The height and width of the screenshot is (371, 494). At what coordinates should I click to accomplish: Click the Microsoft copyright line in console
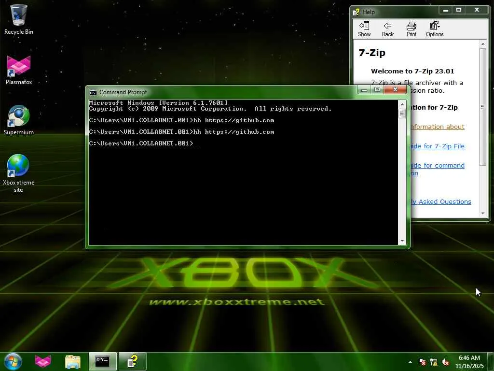210,109
